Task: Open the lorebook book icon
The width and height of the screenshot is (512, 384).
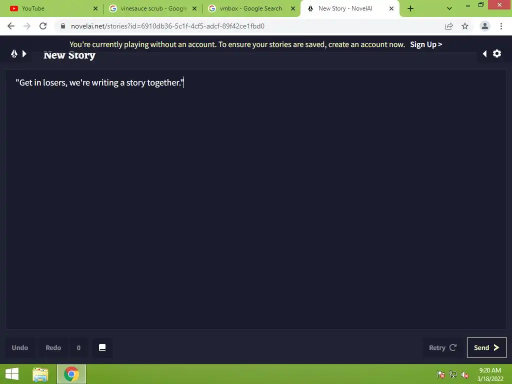Action: tap(102, 348)
